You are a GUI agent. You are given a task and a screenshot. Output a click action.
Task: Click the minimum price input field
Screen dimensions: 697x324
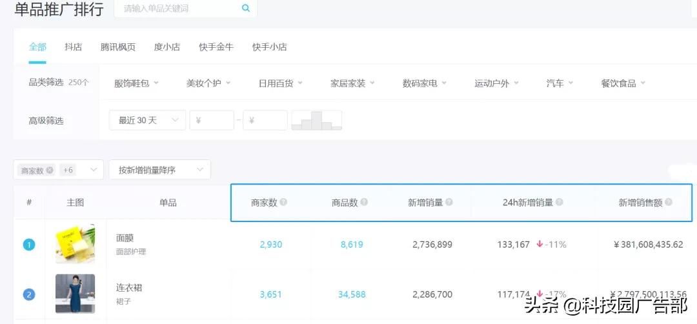(x=212, y=120)
